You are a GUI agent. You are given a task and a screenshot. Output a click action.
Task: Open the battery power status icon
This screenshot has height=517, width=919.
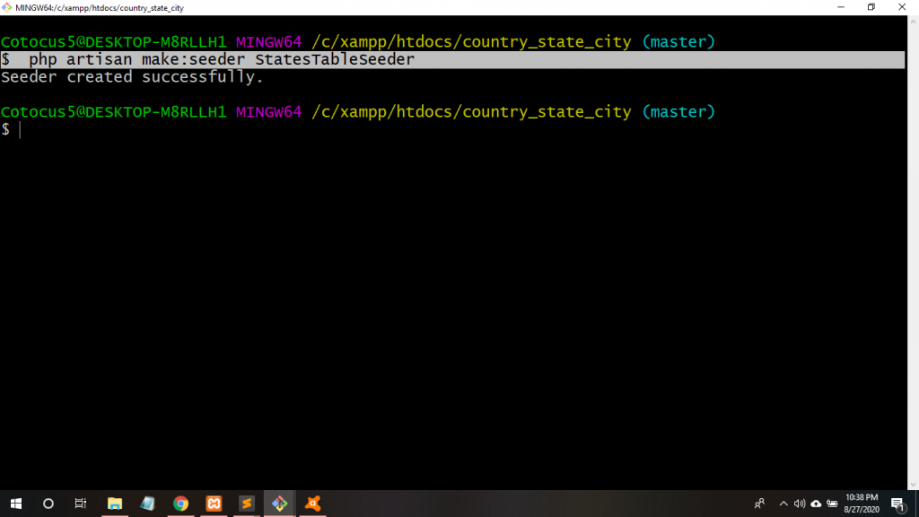832,504
